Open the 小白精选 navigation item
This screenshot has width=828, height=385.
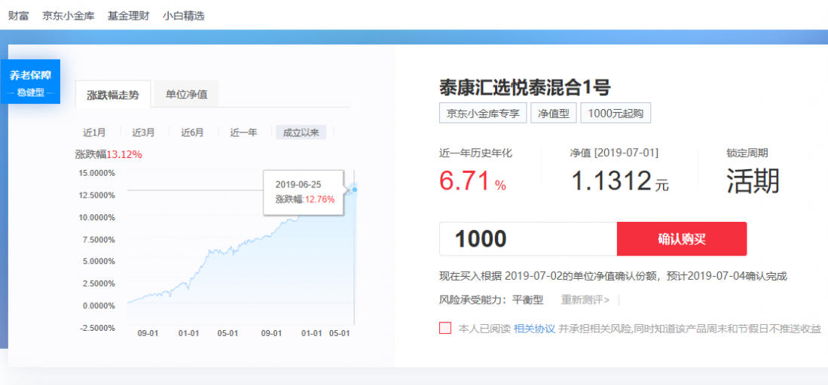click(183, 16)
